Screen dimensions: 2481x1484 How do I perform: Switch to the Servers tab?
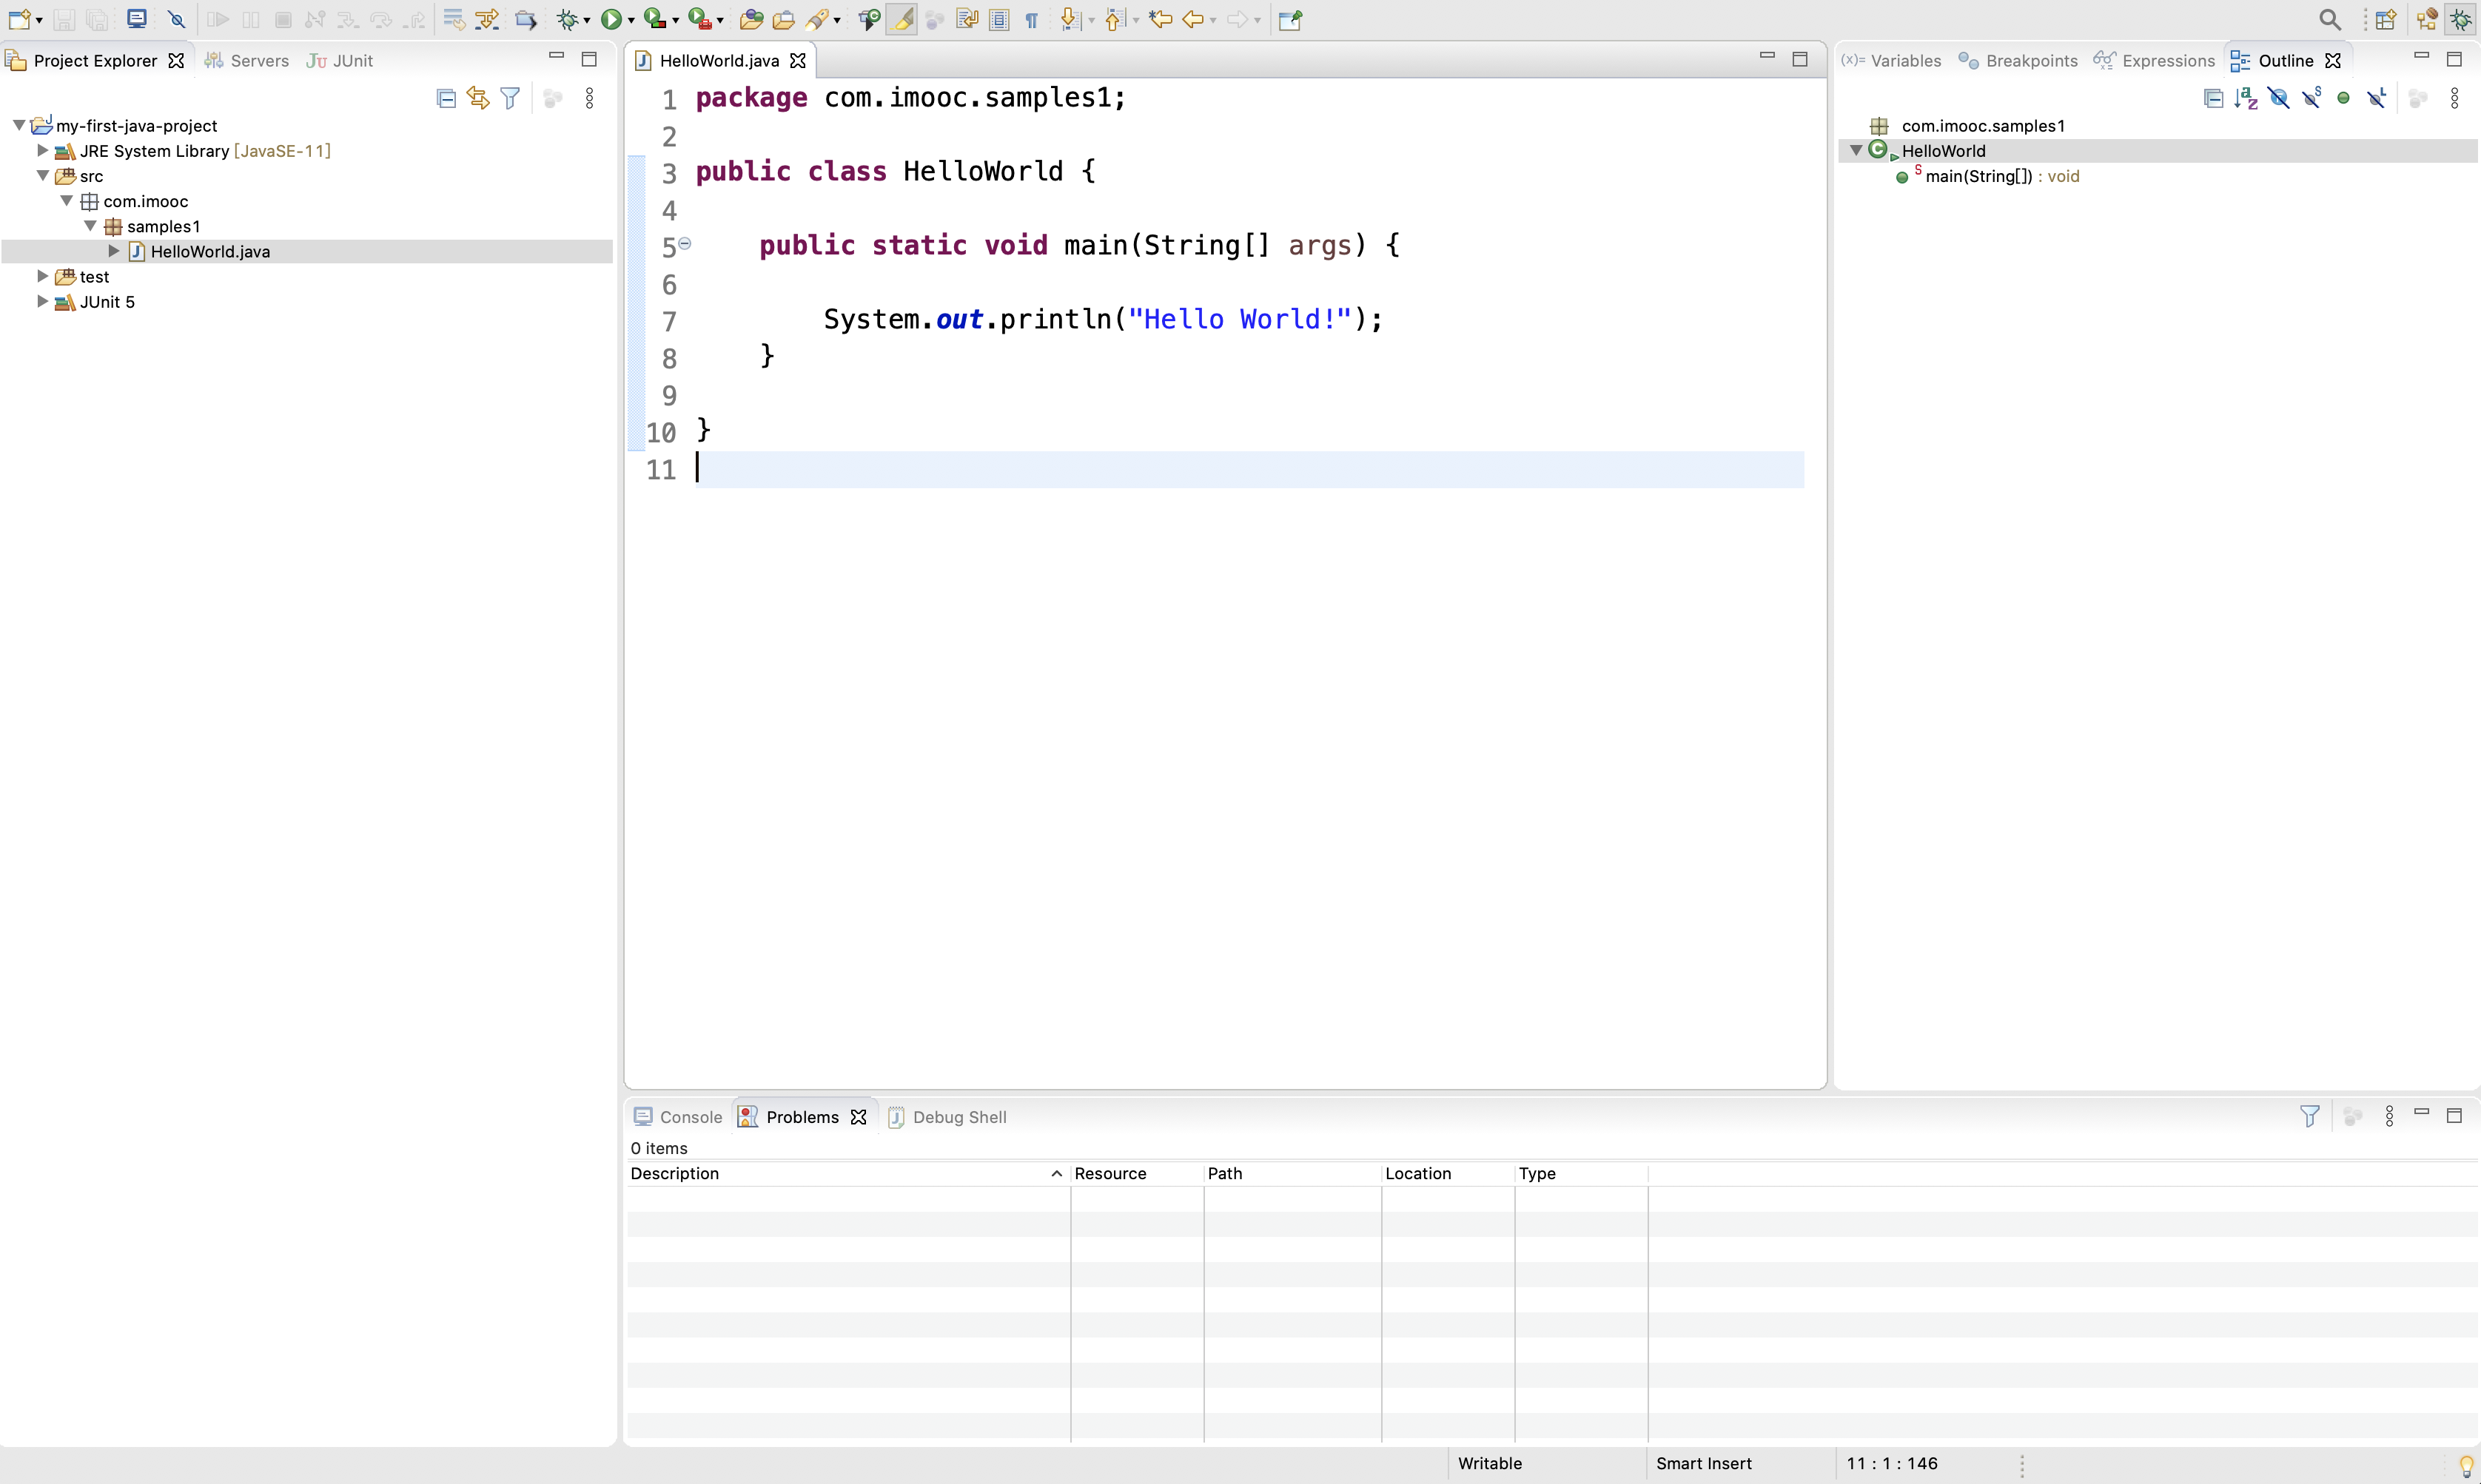[246, 60]
